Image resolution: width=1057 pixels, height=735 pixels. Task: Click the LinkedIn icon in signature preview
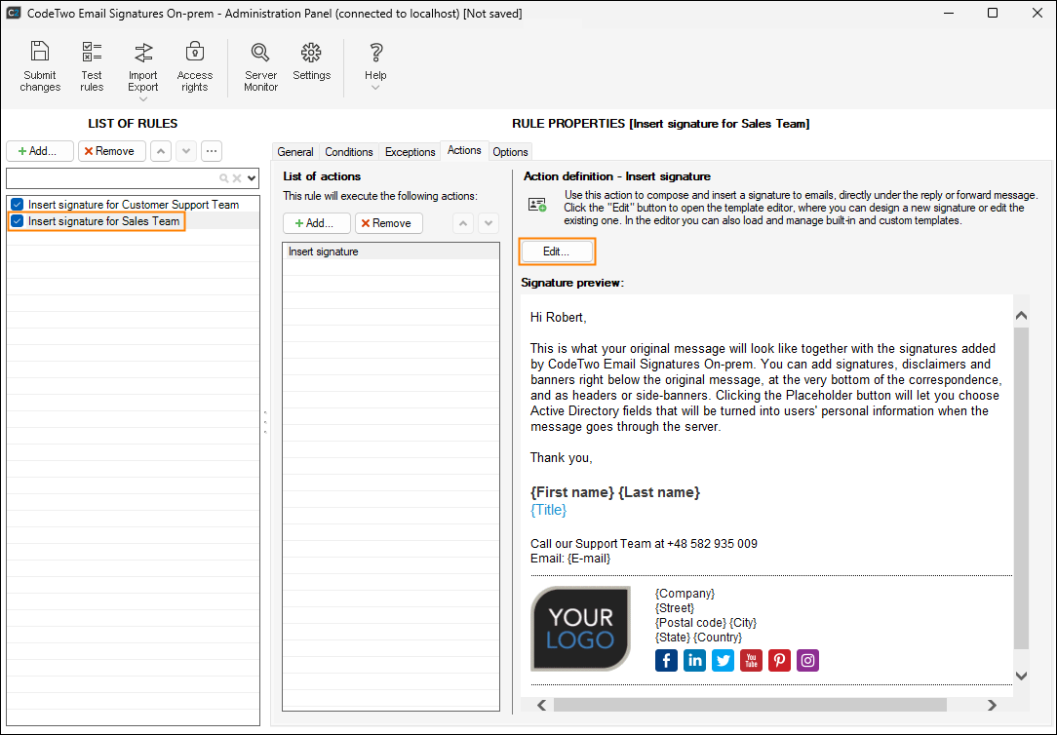[695, 661]
